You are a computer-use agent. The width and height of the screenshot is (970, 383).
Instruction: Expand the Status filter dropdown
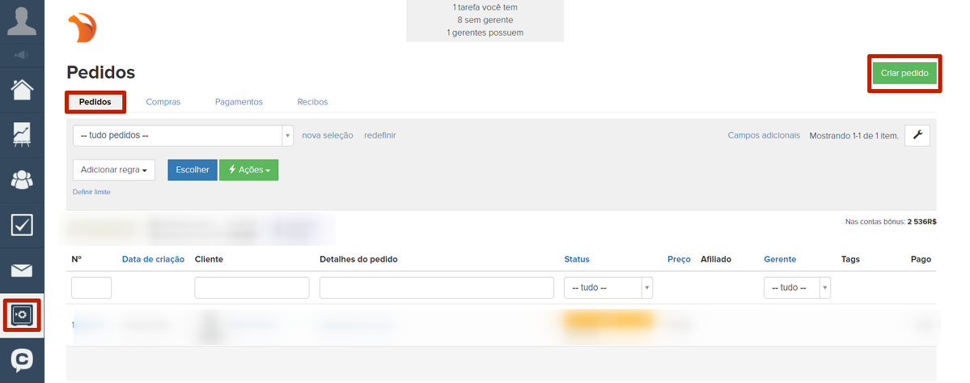click(608, 287)
